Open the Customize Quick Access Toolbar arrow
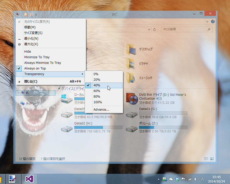 (x=36, y=15)
